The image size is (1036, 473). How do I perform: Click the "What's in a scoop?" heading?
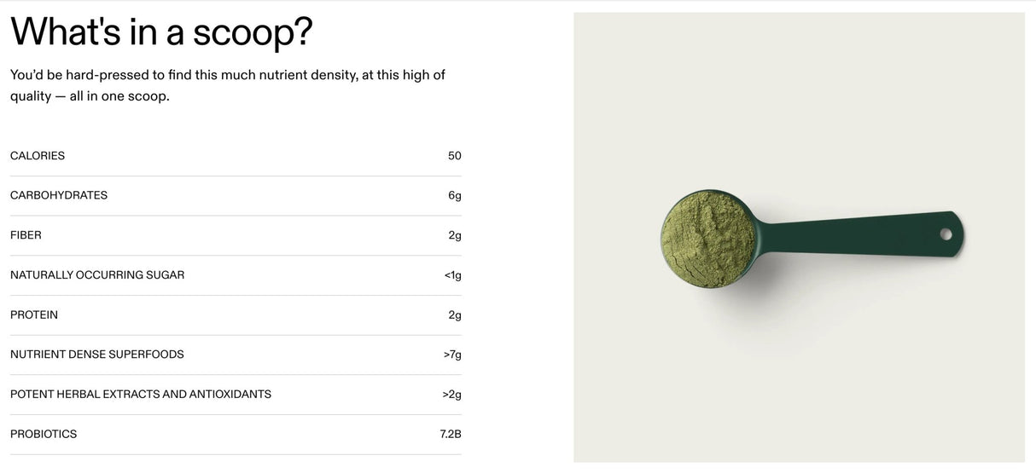click(161, 33)
